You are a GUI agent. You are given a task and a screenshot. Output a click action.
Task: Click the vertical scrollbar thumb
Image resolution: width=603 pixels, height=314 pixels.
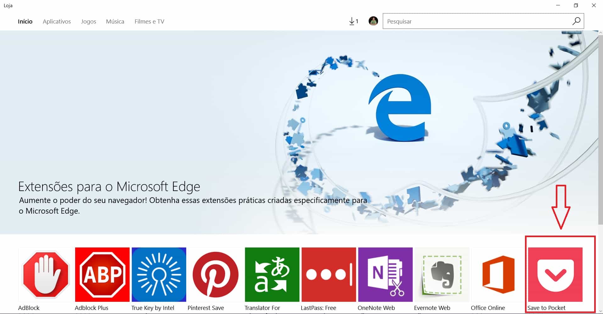coord(600,129)
